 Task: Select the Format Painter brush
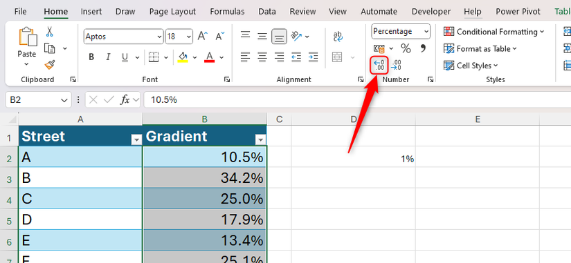click(50, 65)
